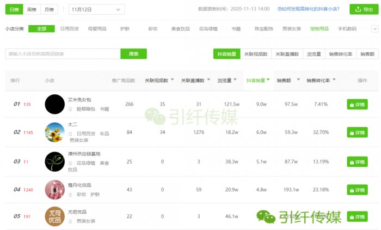Click the 艾米兔女包 shop avatar
The image size is (381, 230).
[x=54, y=104]
